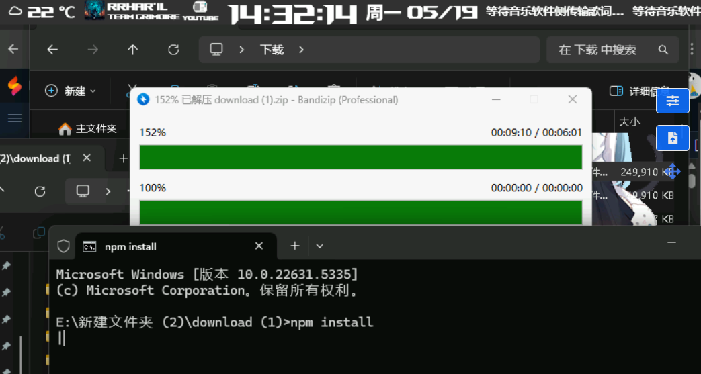The width and height of the screenshot is (701, 374).
Task: Click the blue file upload button
Action: pyautogui.click(x=672, y=138)
